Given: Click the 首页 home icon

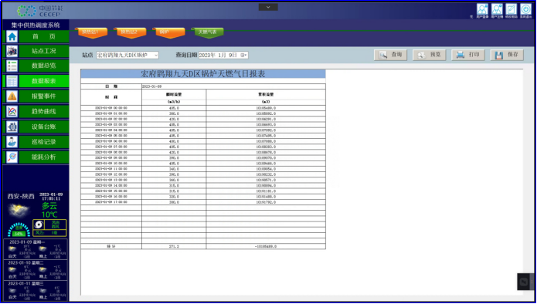Looking at the screenshot, I should tap(12, 36).
